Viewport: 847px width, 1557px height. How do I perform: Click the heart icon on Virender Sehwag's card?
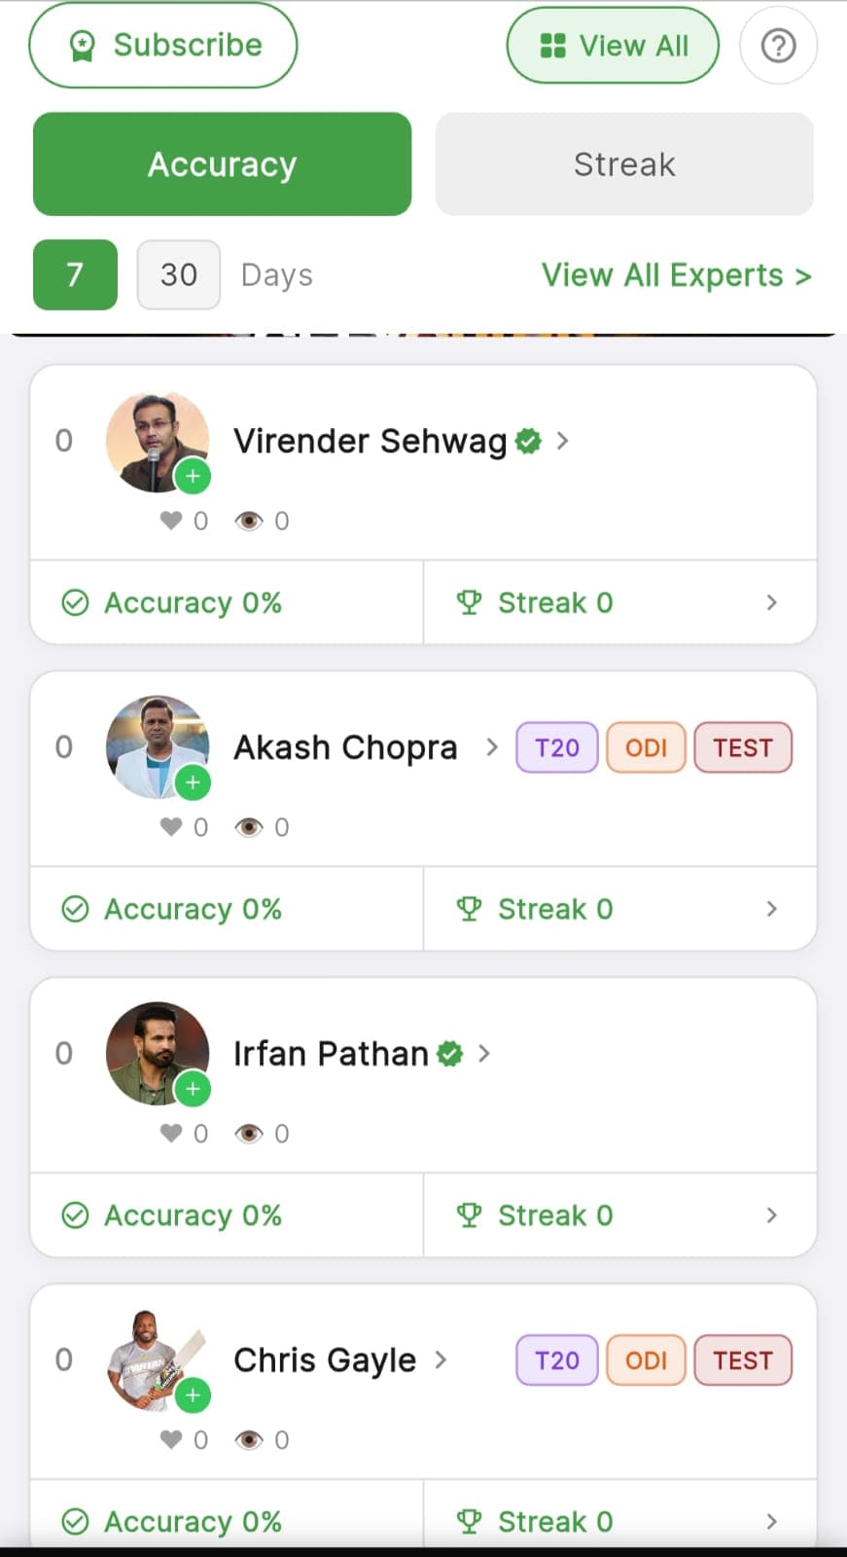pyautogui.click(x=172, y=521)
